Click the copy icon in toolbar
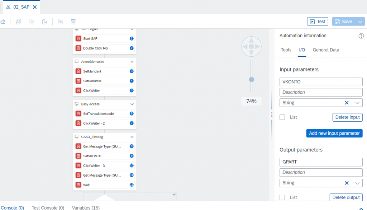This screenshot has width=367, height=210. (19, 22)
